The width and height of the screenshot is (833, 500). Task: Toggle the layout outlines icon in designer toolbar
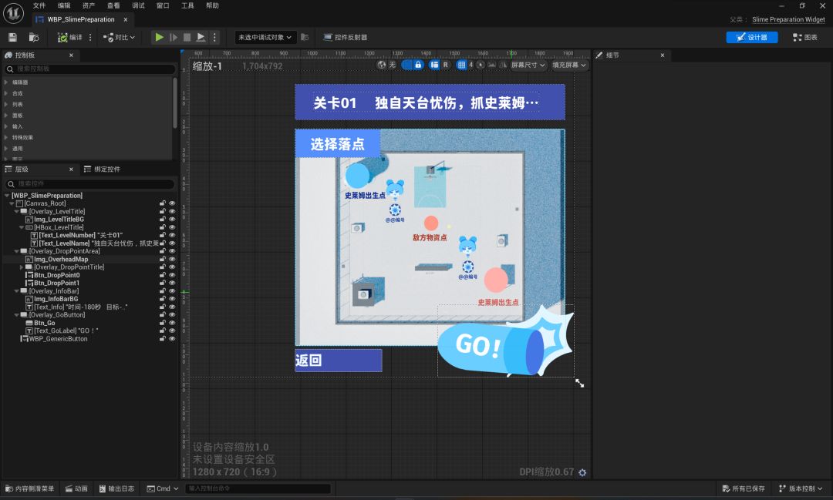pos(434,65)
